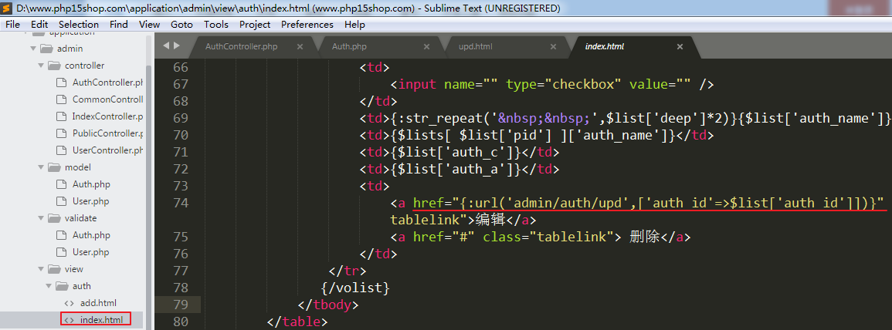Click line number 79 in the gutter
This screenshot has width=892, height=330.
[x=180, y=304]
